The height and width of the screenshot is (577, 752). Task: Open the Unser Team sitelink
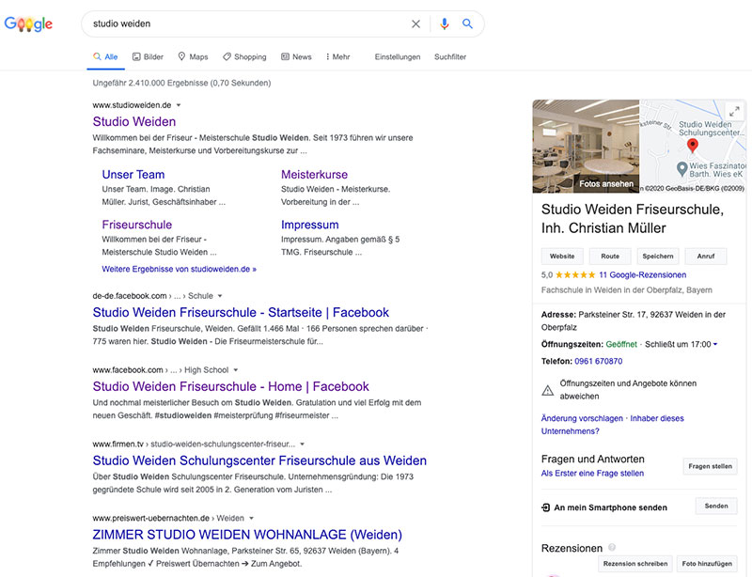click(x=133, y=175)
